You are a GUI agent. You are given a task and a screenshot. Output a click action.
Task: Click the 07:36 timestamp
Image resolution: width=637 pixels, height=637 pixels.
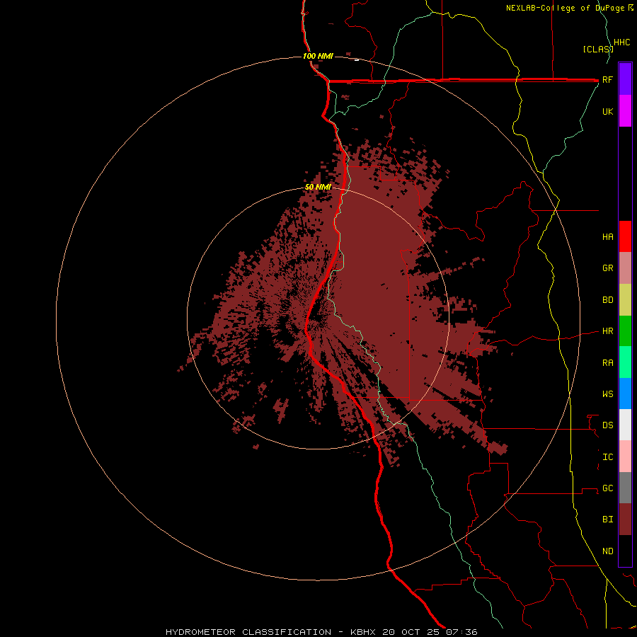pos(461,632)
